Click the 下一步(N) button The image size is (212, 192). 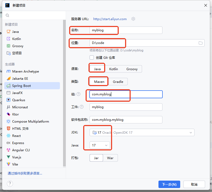(169, 184)
